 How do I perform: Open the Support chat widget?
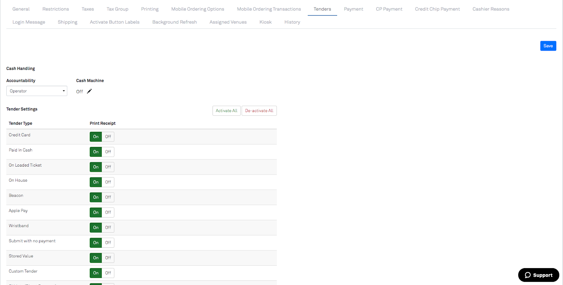pyautogui.click(x=538, y=275)
